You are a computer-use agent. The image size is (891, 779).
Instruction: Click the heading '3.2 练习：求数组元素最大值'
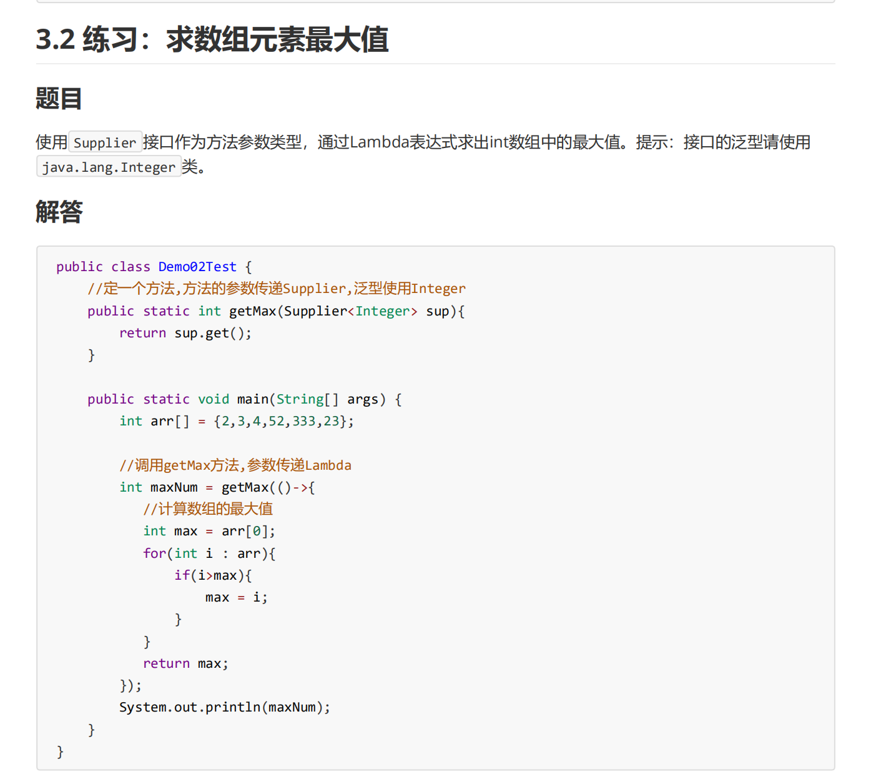(212, 39)
